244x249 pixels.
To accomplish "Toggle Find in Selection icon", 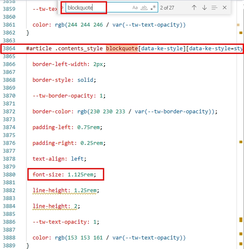I will click(214, 7).
